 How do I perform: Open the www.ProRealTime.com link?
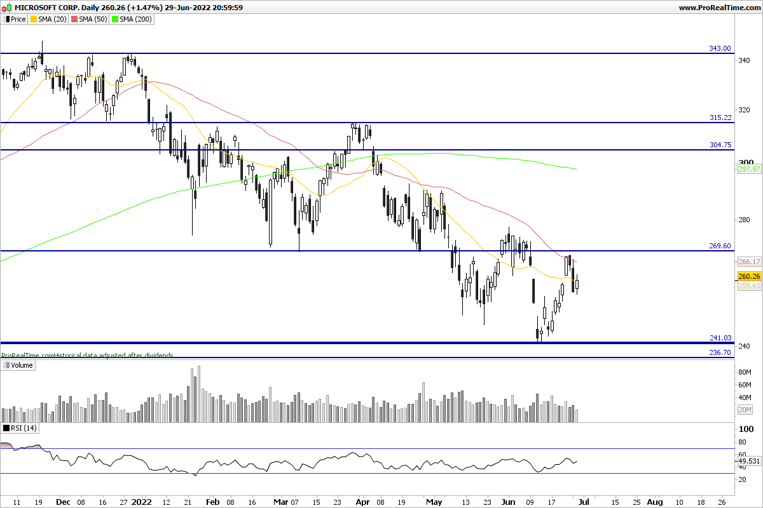(719, 8)
